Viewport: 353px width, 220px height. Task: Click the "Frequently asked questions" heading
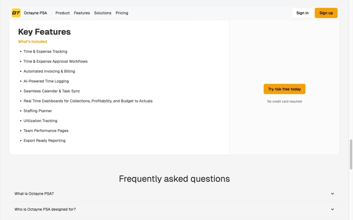[174, 179]
